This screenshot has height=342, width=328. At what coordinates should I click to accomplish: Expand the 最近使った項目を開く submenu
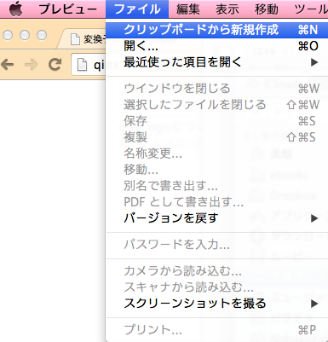[x=217, y=62]
